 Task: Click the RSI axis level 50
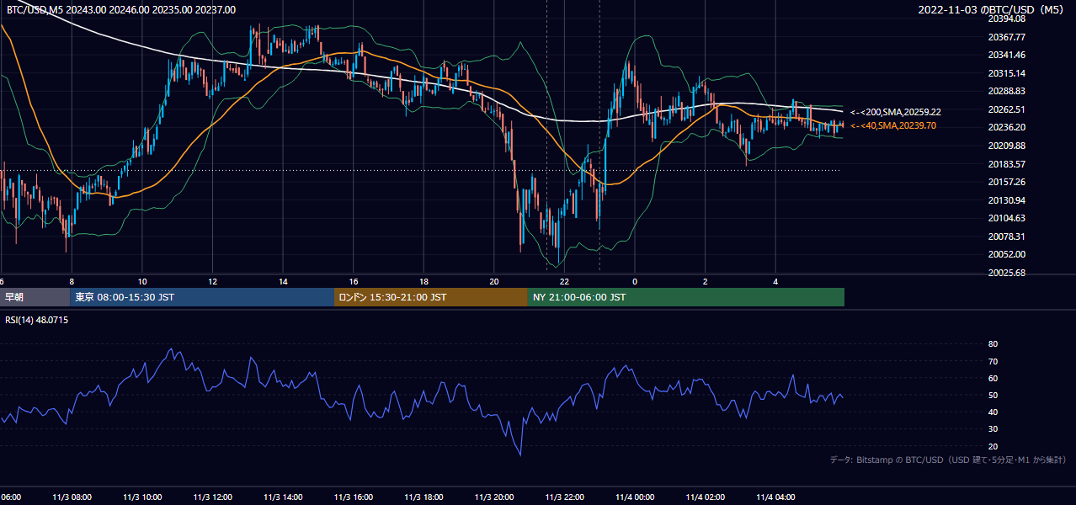click(x=993, y=395)
